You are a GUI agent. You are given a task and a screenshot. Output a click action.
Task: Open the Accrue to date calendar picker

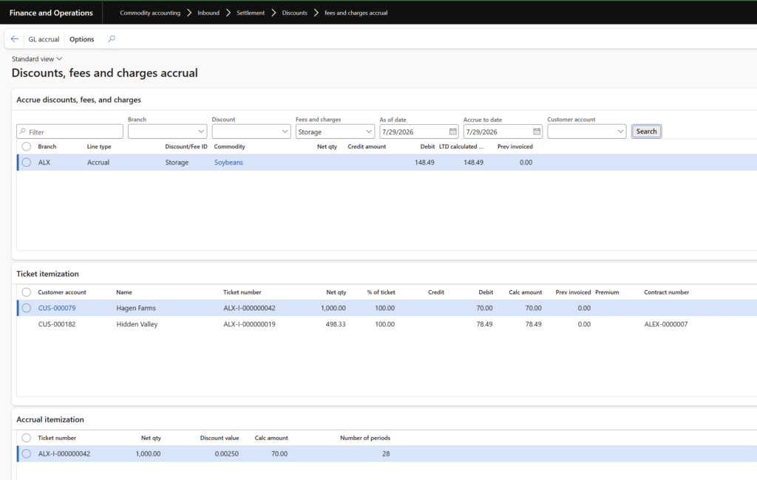pos(537,131)
